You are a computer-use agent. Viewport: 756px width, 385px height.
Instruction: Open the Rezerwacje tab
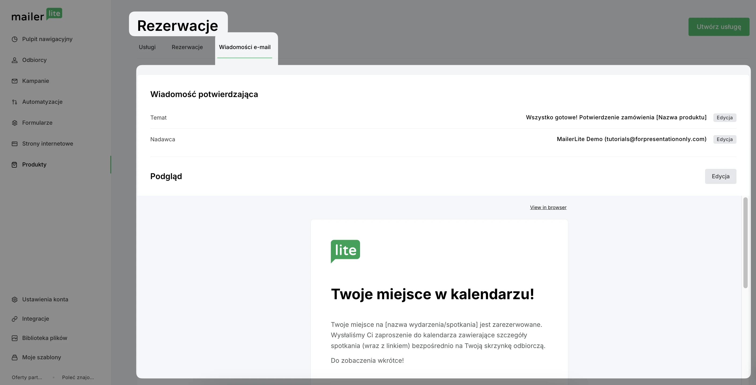187,47
